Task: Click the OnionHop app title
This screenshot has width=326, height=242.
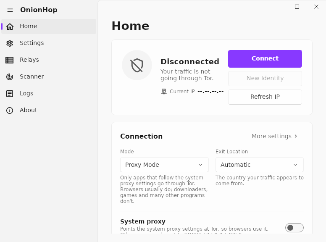Action: click(x=39, y=10)
